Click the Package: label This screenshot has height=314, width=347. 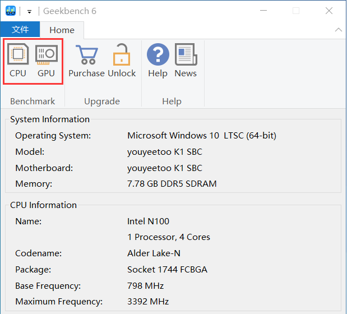[x=33, y=270]
